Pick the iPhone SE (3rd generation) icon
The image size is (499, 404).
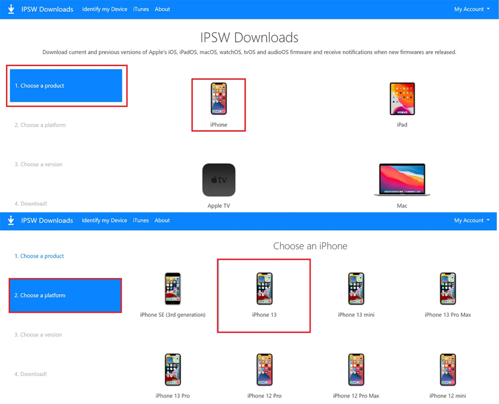[x=173, y=289]
